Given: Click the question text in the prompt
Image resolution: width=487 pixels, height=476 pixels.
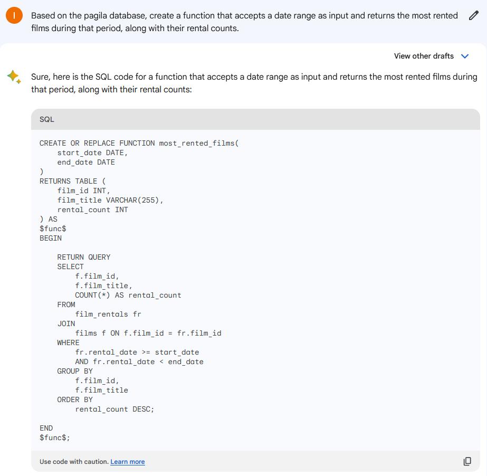Looking at the screenshot, I should [x=237, y=21].
